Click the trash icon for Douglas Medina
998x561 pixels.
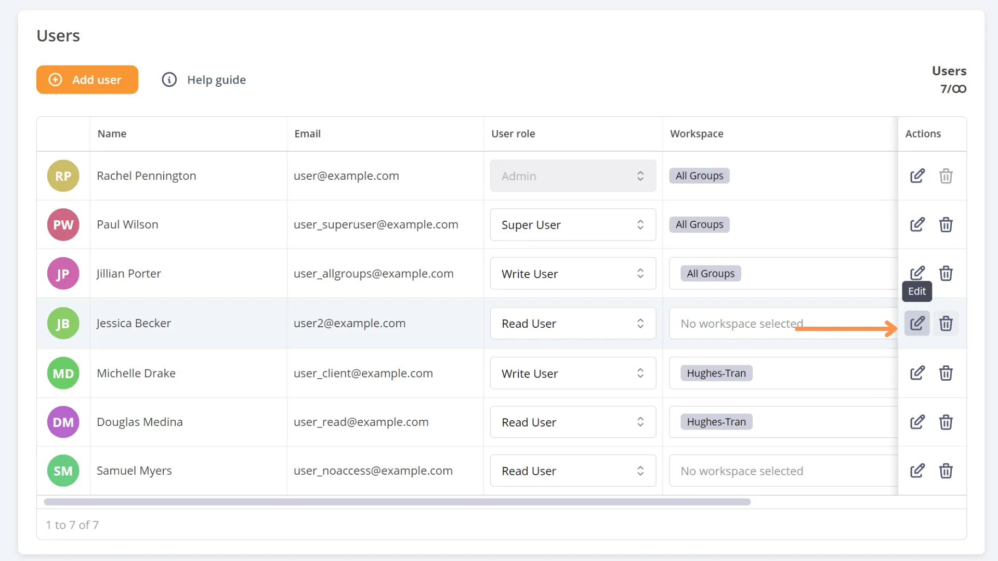(x=946, y=422)
